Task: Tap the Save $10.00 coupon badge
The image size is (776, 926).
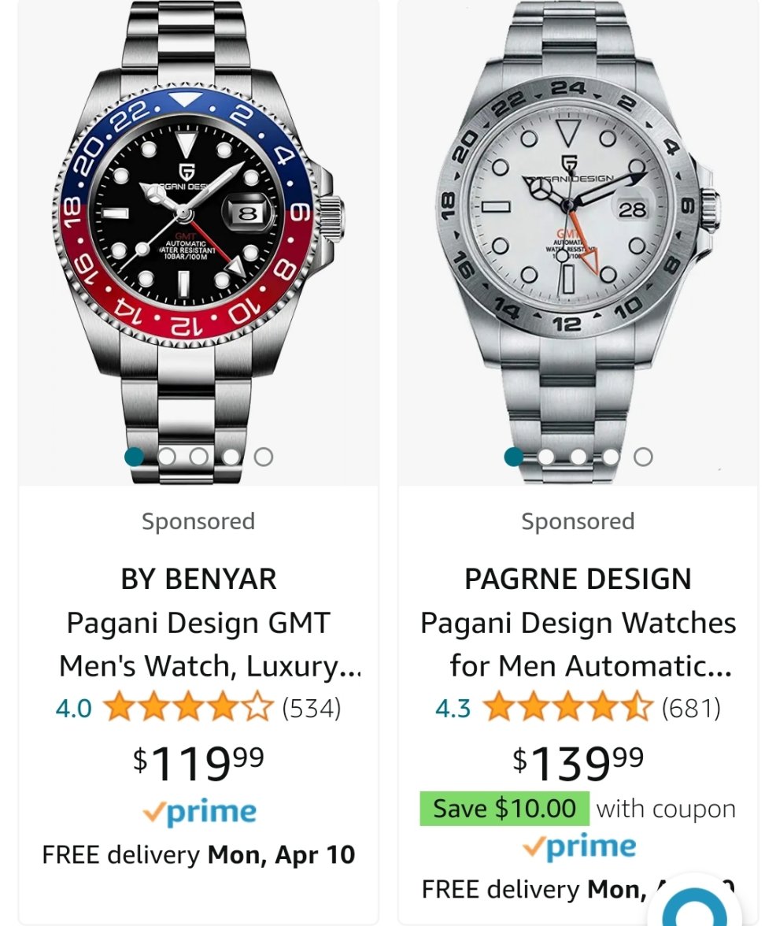Action: (x=504, y=809)
